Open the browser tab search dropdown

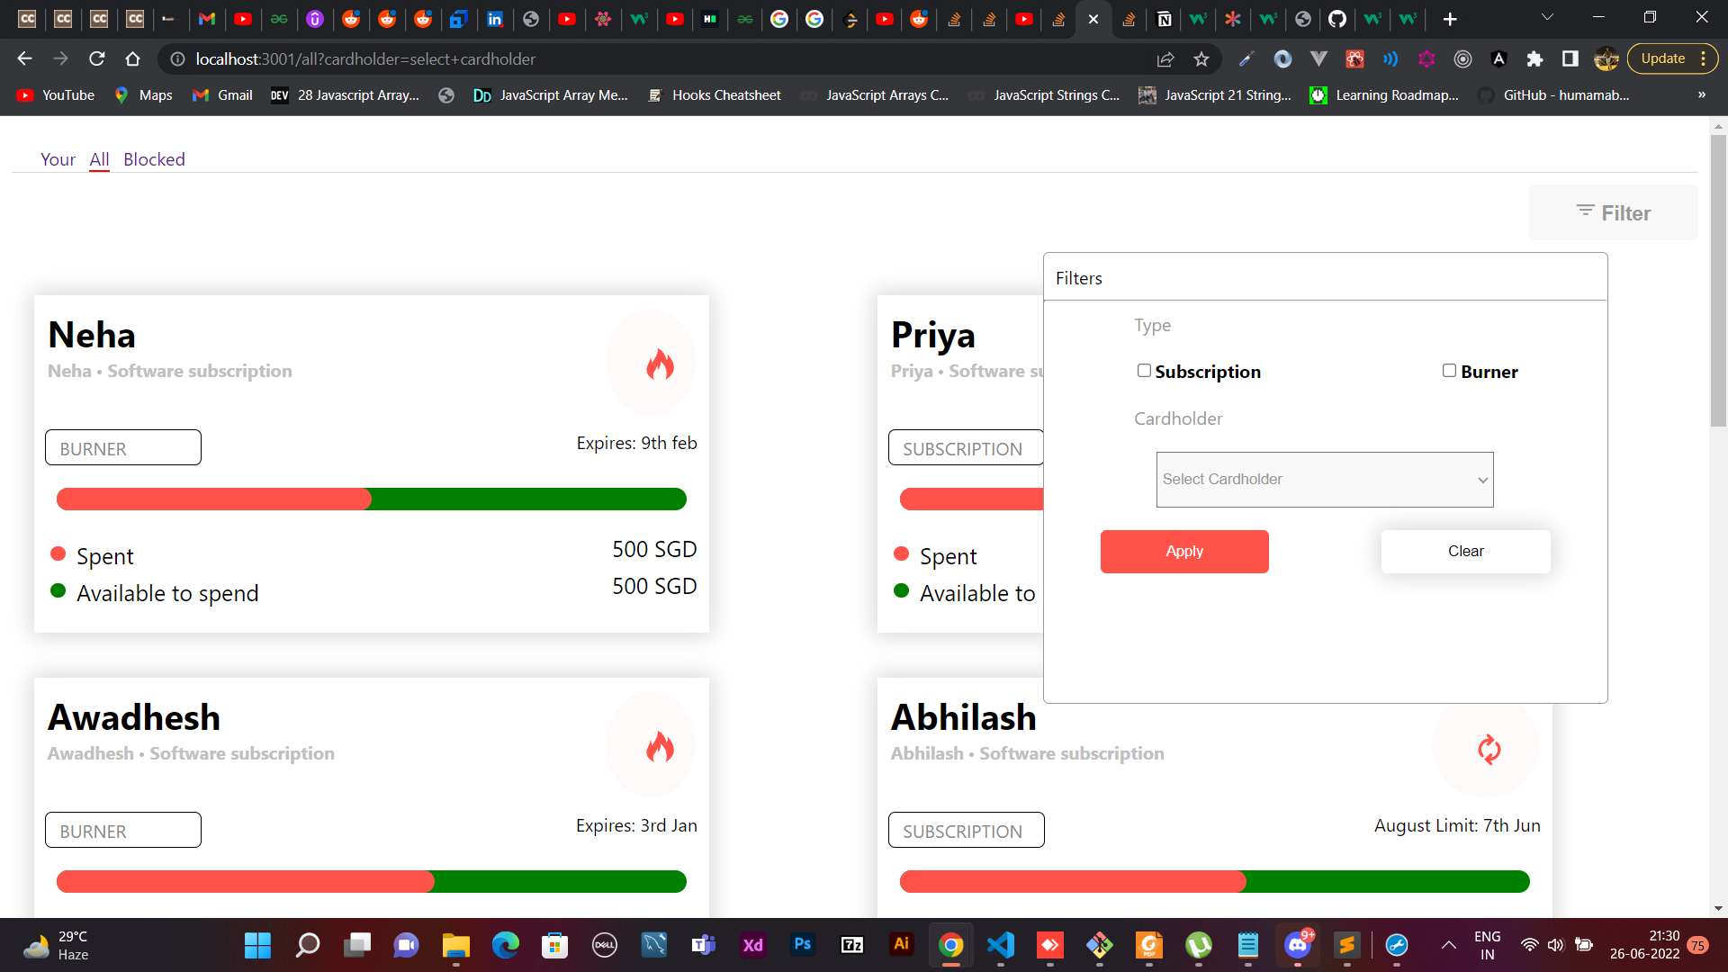[1547, 16]
